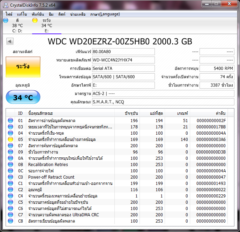The width and height of the screenshot is (240, 232).
Task: Click the status icon for Power-off Retract Count
Action: [x=10, y=177]
